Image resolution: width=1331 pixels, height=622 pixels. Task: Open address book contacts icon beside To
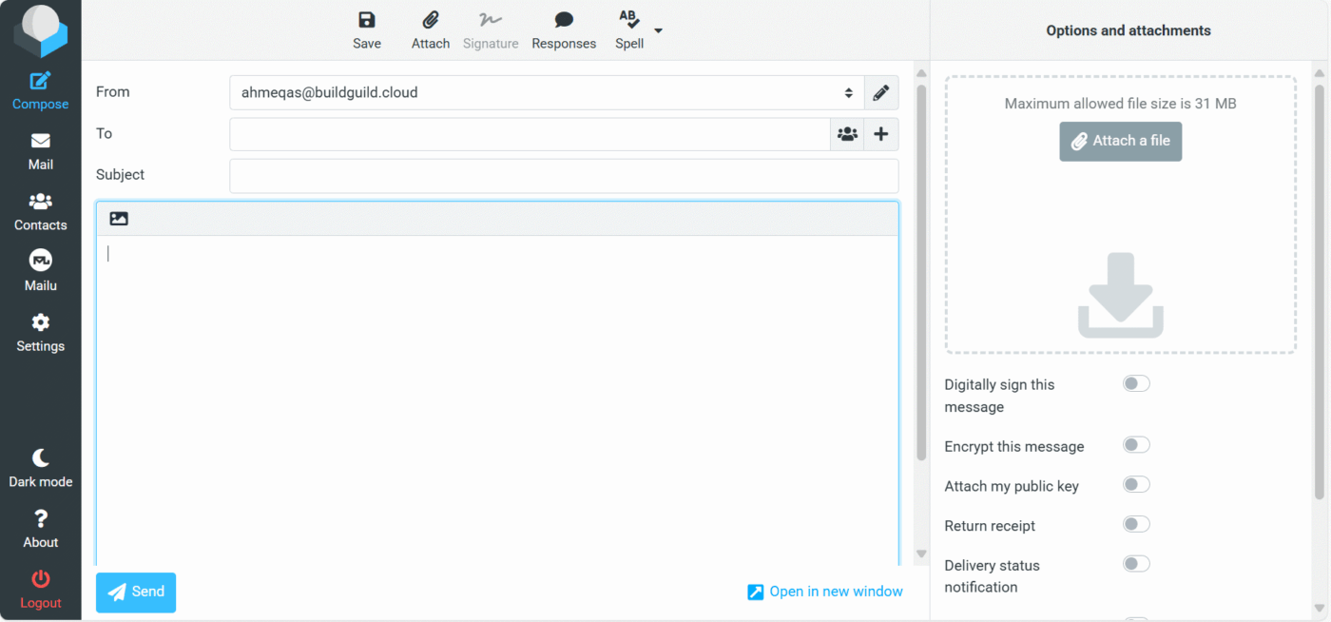(x=847, y=134)
